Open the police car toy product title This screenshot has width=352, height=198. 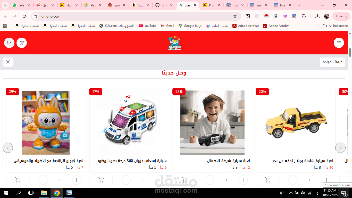tap(229, 161)
